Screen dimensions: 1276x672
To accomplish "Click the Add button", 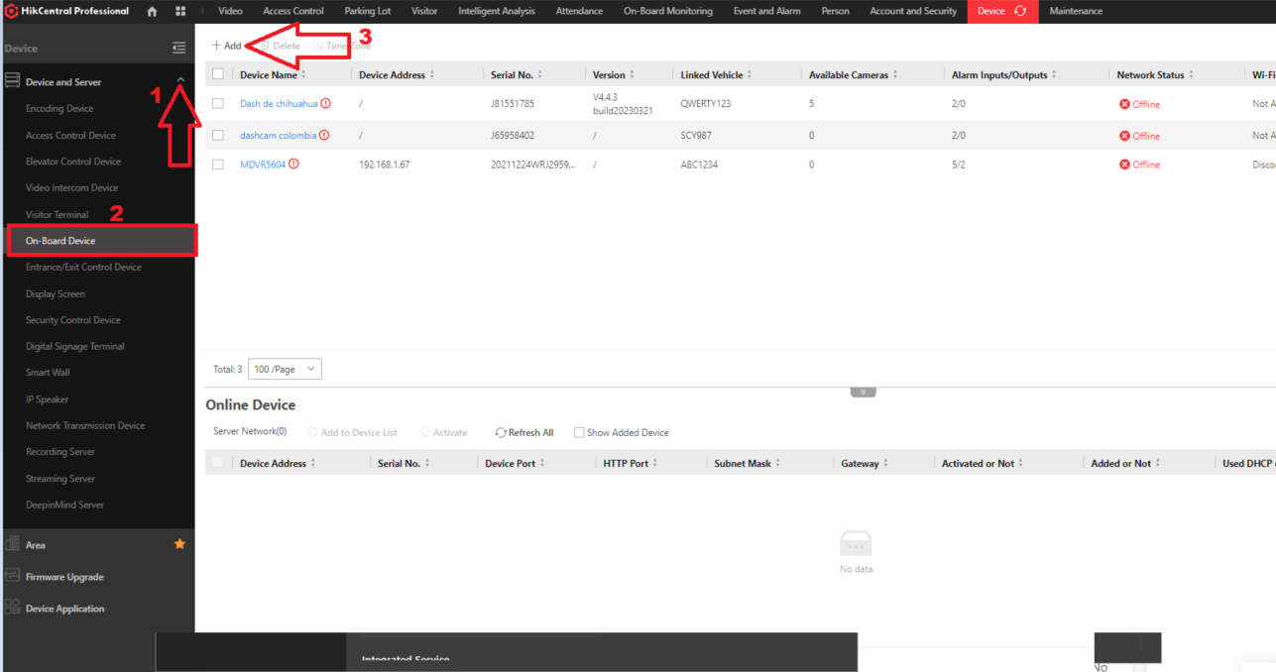I will click(x=226, y=46).
